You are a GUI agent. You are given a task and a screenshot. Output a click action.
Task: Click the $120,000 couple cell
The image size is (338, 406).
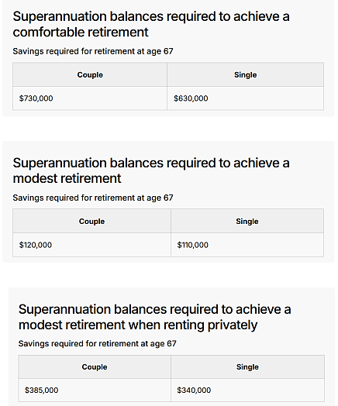tap(91, 245)
